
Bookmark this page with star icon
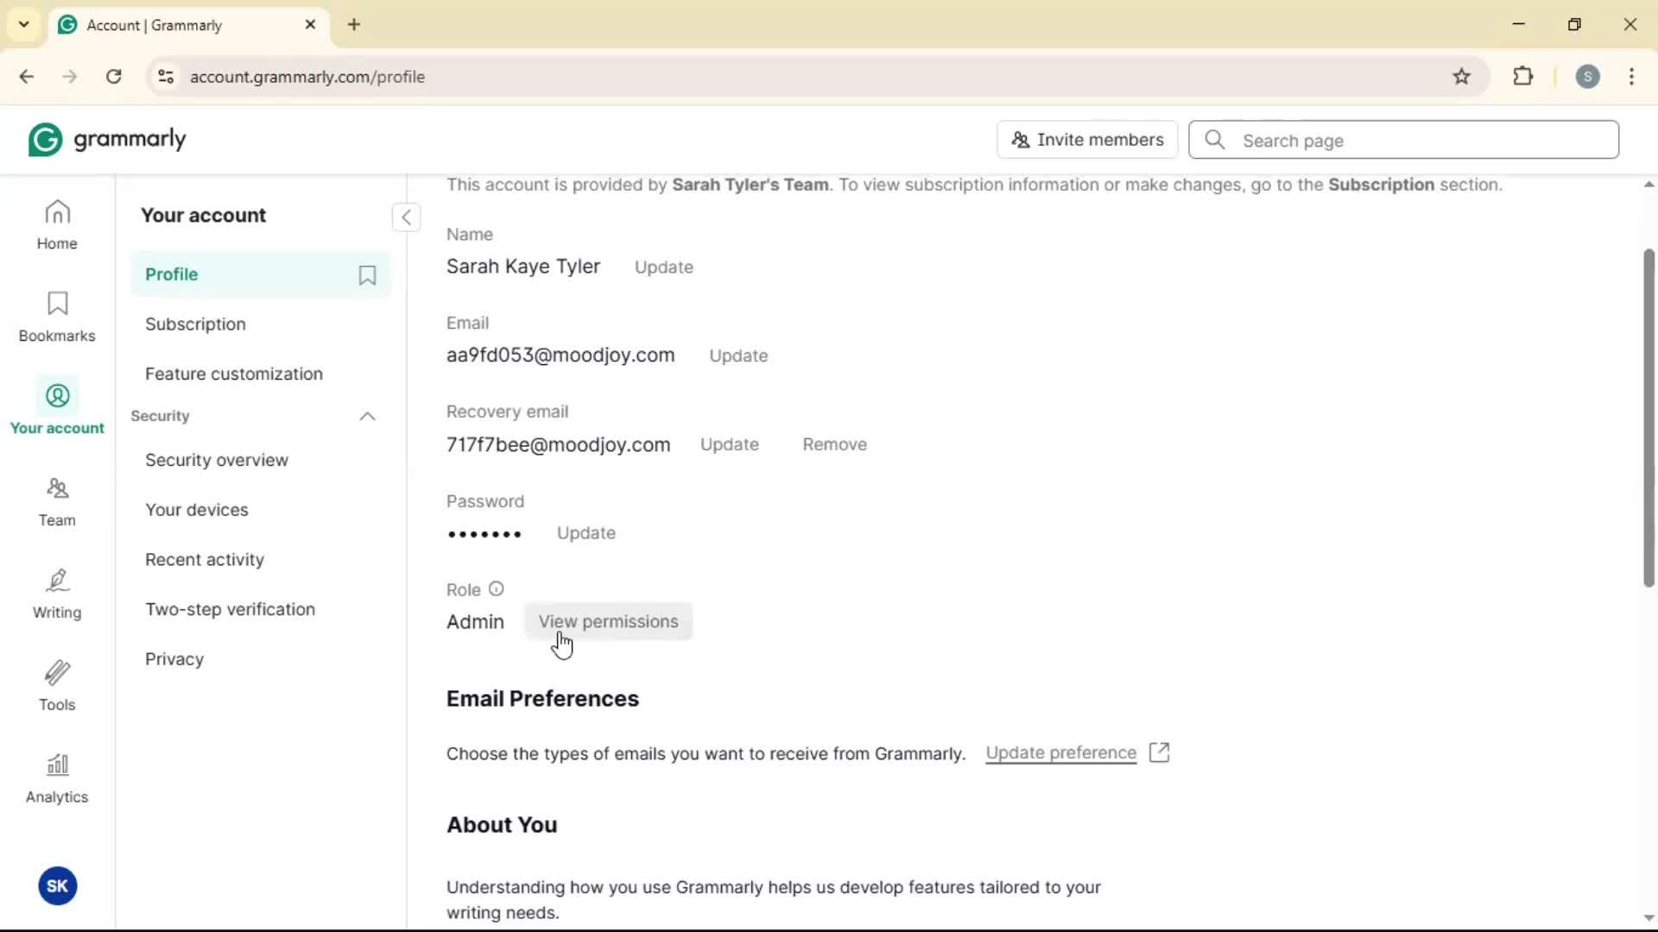(x=1461, y=77)
